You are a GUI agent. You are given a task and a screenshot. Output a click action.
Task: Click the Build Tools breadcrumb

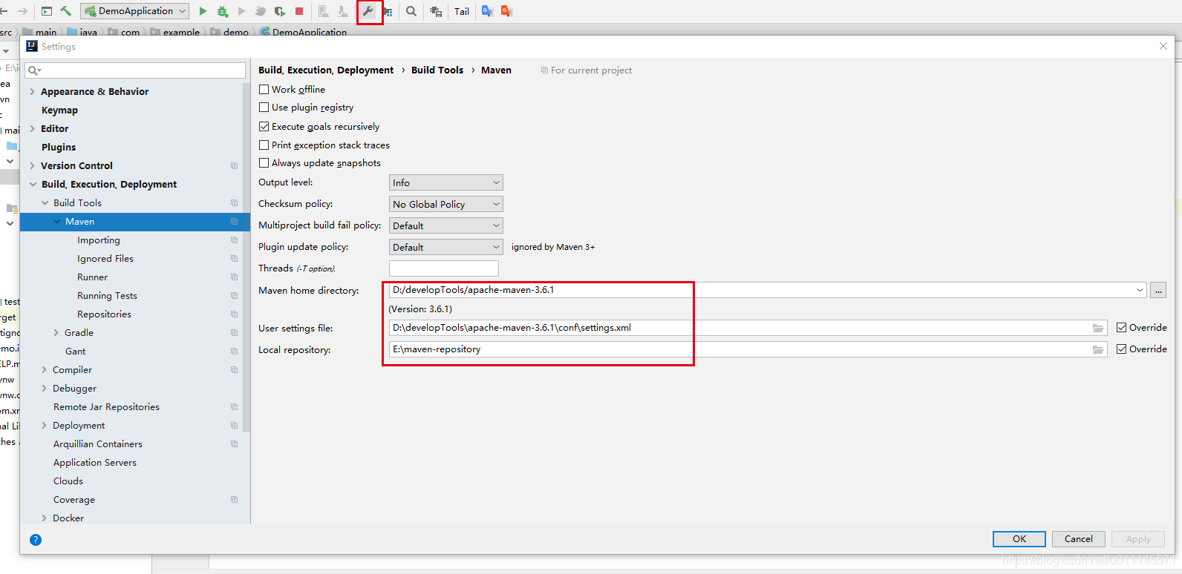437,70
